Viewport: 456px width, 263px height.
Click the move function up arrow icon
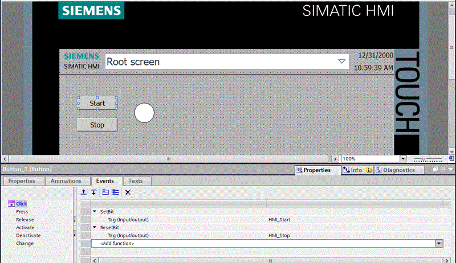[84, 192]
